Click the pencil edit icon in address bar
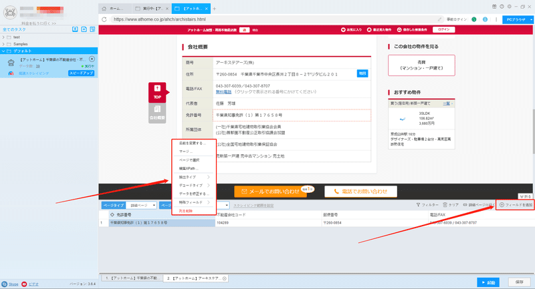 pyautogui.click(x=440, y=19)
